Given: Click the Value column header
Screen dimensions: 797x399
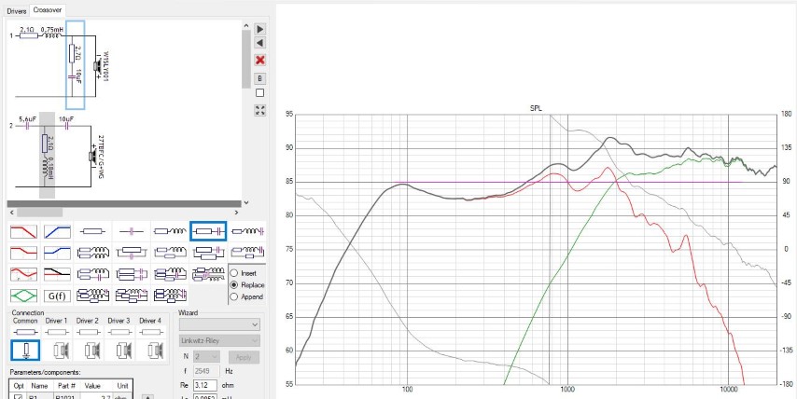Looking at the screenshot, I should pos(93,385).
